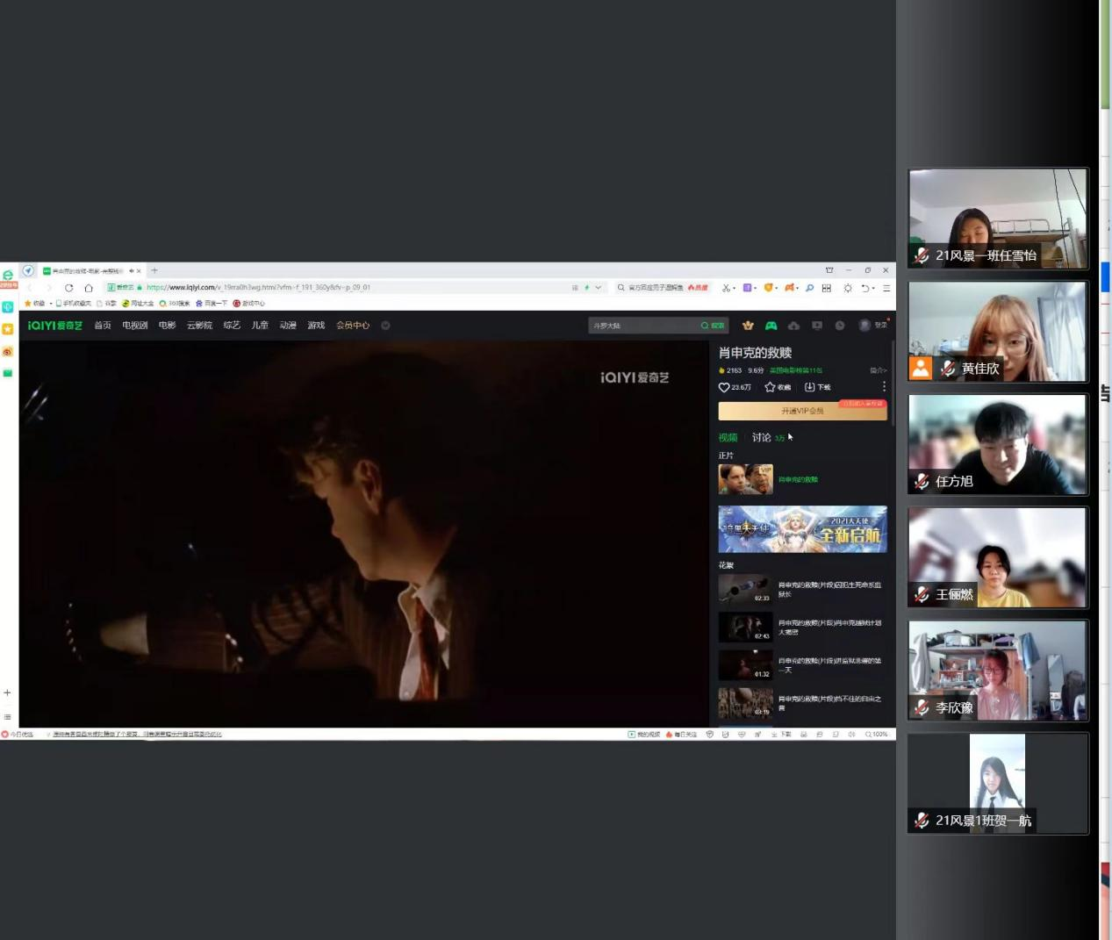Viewport: 1112px width, 940px height.
Task: Select participant video tile 黄佳欣
Action: pos(998,332)
